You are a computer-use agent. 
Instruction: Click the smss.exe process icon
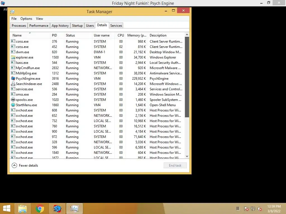coord(13,94)
